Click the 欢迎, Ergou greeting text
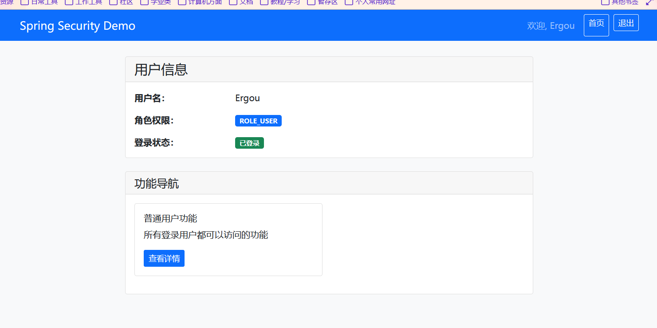Viewport: 657px width, 328px height. point(551,26)
